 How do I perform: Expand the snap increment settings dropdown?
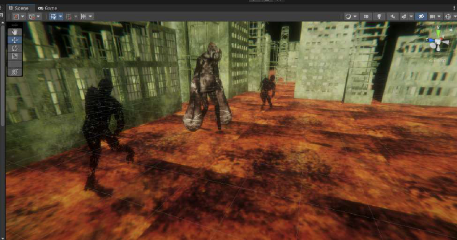tap(91, 17)
